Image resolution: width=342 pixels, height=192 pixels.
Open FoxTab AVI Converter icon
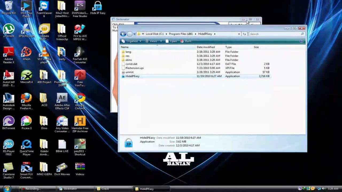click(x=80, y=55)
